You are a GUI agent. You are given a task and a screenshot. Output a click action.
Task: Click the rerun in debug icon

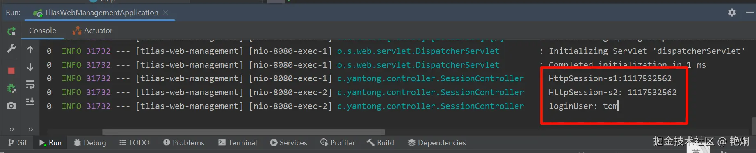click(11, 88)
